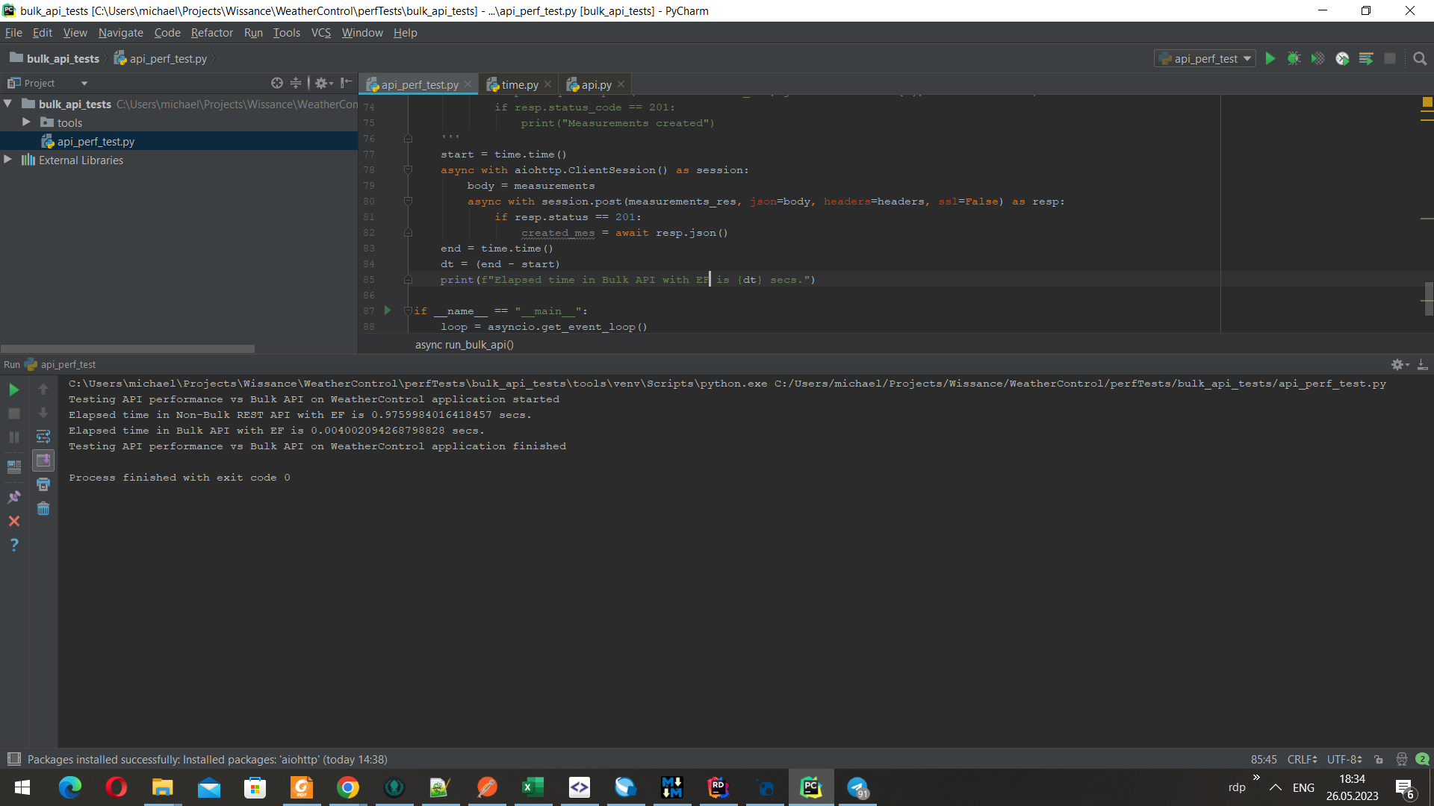Run with coverage from the main toolbar

click(1318, 59)
